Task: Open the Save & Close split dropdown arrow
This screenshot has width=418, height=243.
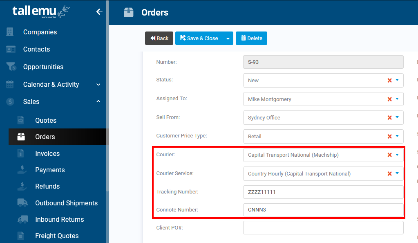Action: coord(228,38)
